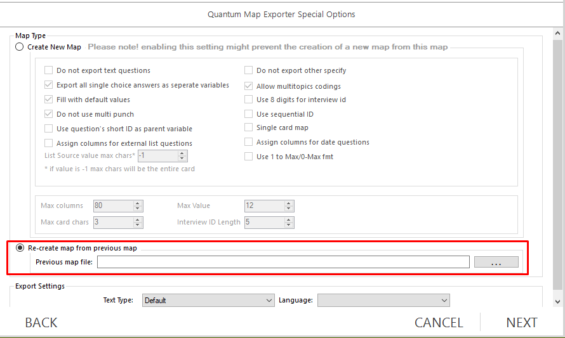Decrease Max card chars value
The image size is (565, 338).
137,225
